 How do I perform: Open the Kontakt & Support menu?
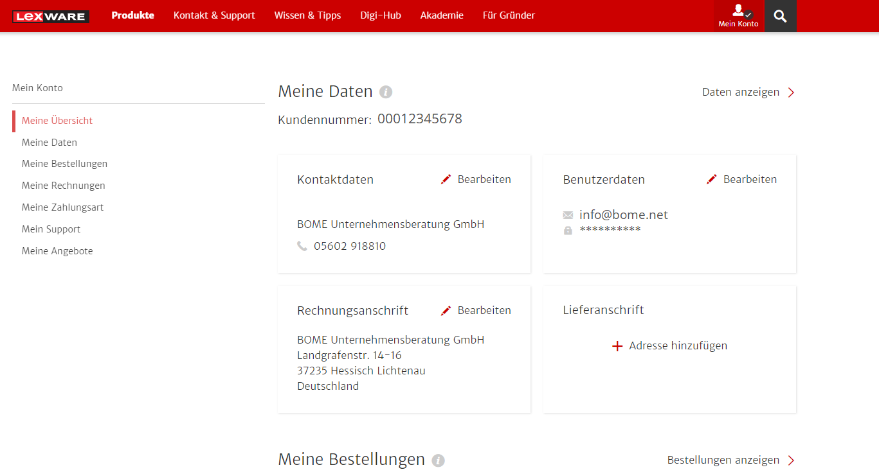(214, 15)
